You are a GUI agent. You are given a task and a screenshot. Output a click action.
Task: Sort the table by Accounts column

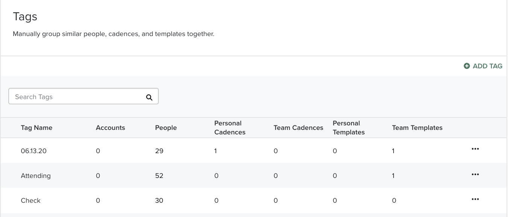(x=110, y=128)
